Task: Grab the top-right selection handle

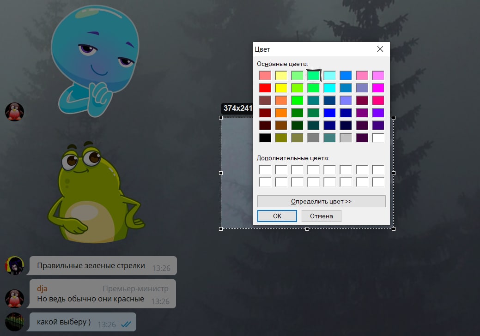Action: (394, 118)
